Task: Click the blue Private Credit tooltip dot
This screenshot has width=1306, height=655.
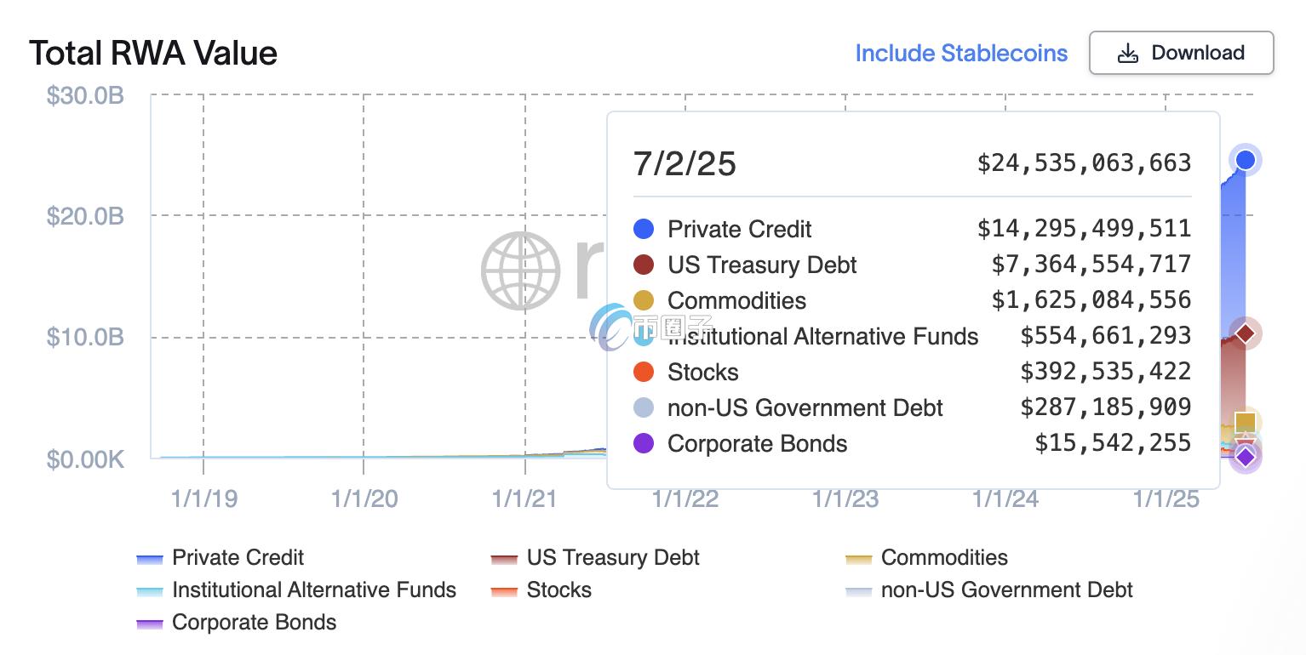Action: point(644,229)
